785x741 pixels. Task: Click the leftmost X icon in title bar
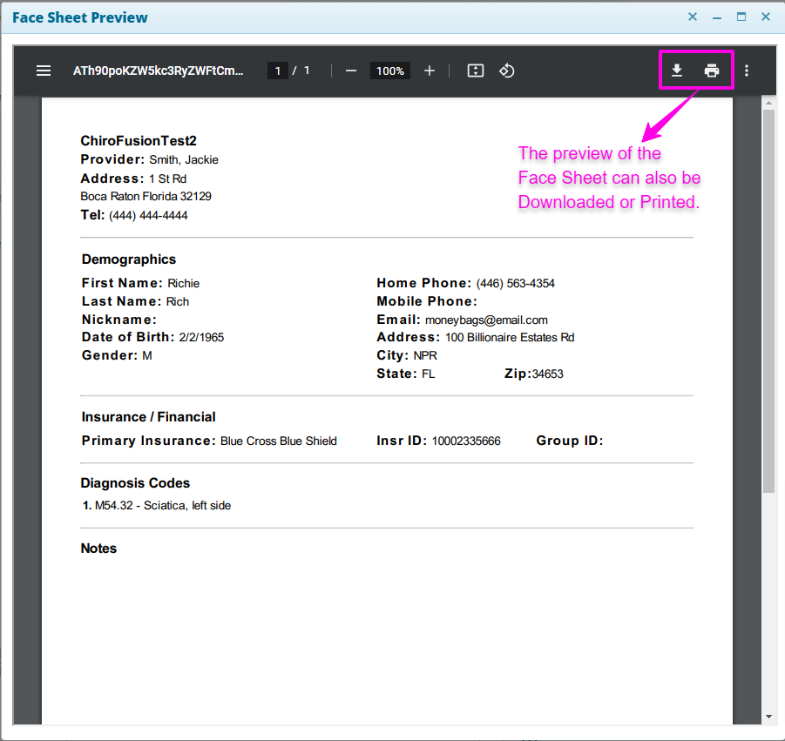(693, 17)
